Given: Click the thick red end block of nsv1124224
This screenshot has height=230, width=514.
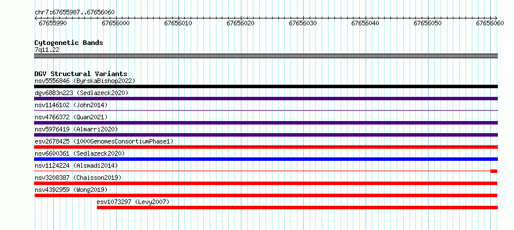Looking at the screenshot, I should tap(494, 171).
